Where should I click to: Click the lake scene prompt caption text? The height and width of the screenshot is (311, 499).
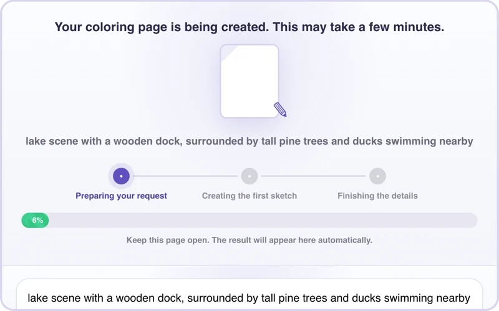click(x=249, y=141)
